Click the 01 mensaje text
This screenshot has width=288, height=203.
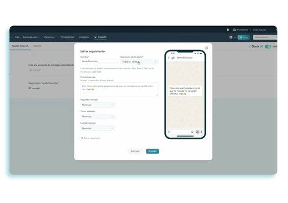click(x=34, y=88)
